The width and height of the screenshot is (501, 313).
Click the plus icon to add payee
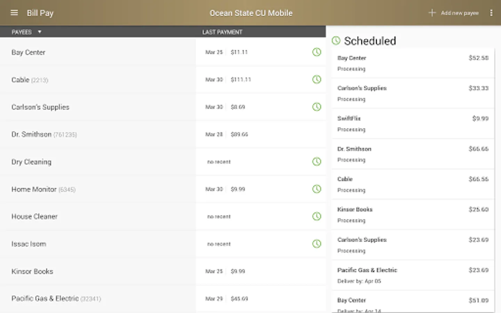tap(432, 13)
